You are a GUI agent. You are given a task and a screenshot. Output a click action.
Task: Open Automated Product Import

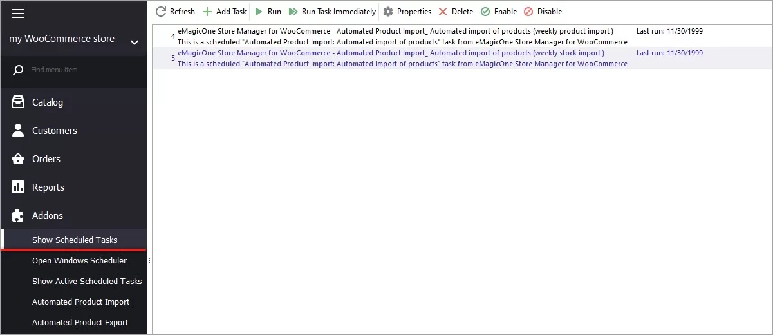(80, 302)
